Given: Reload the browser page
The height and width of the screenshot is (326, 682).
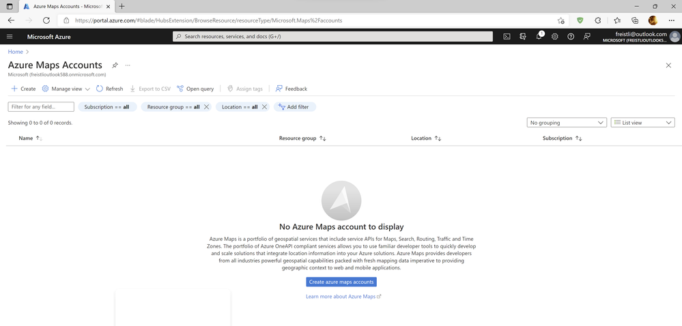Looking at the screenshot, I should tap(46, 20).
